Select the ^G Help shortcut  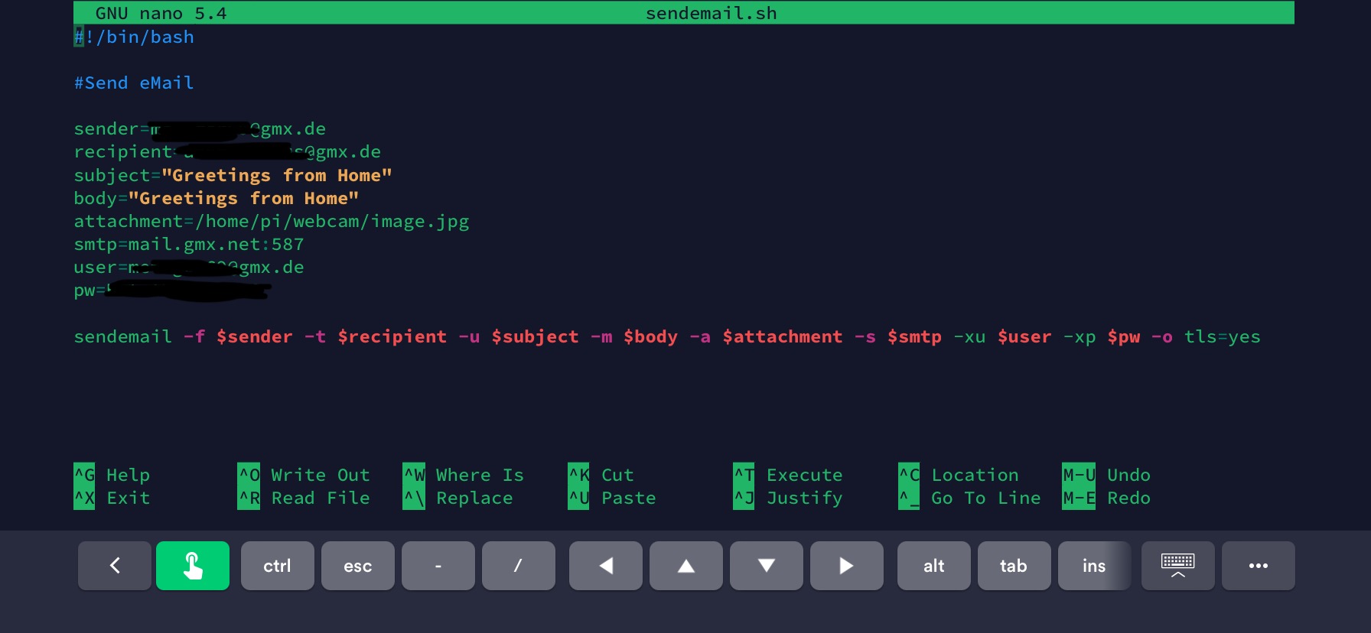[112, 475]
